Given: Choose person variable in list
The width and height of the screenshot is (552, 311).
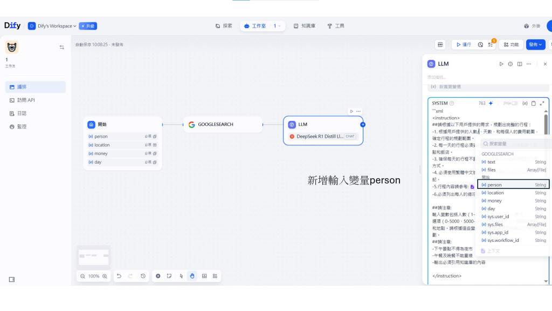Looking at the screenshot, I should point(514,185).
